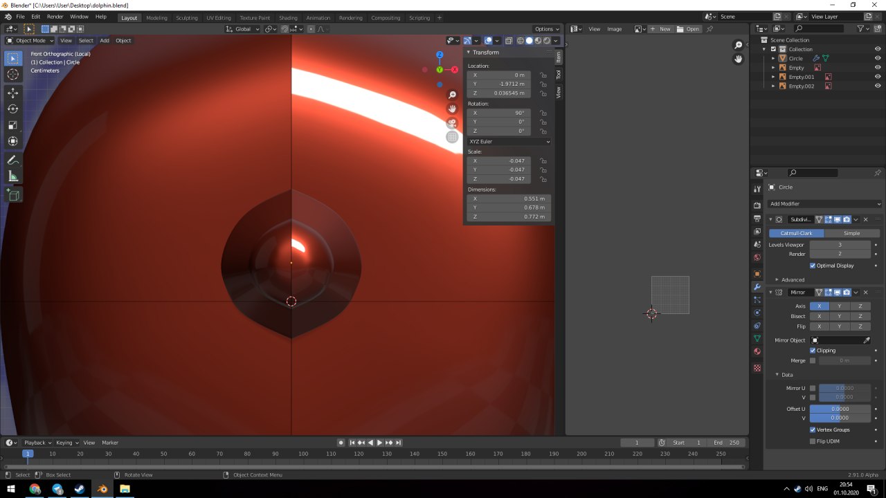The width and height of the screenshot is (886, 498).
Task: Toggle visibility of Circle in outliner
Action: 878,58
